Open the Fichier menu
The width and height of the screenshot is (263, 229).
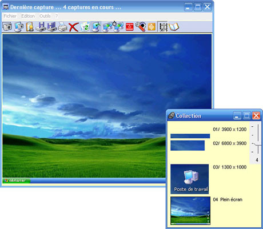pyautogui.click(x=10, y=16)
